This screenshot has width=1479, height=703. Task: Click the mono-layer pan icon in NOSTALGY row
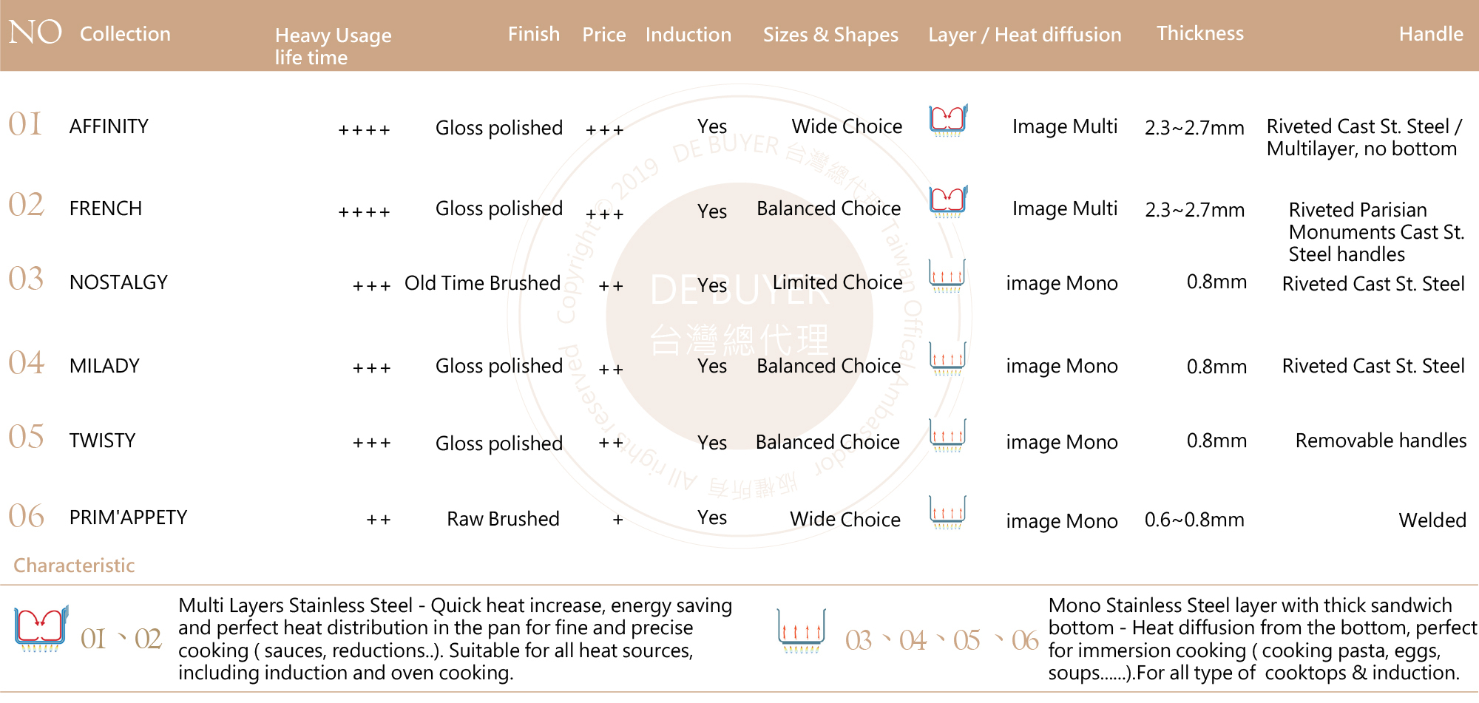click(947, 276)
